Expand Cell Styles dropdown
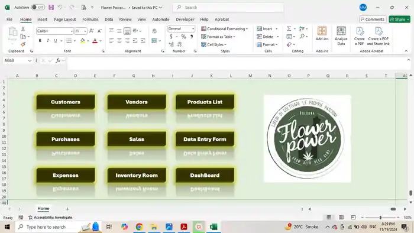 225,44
